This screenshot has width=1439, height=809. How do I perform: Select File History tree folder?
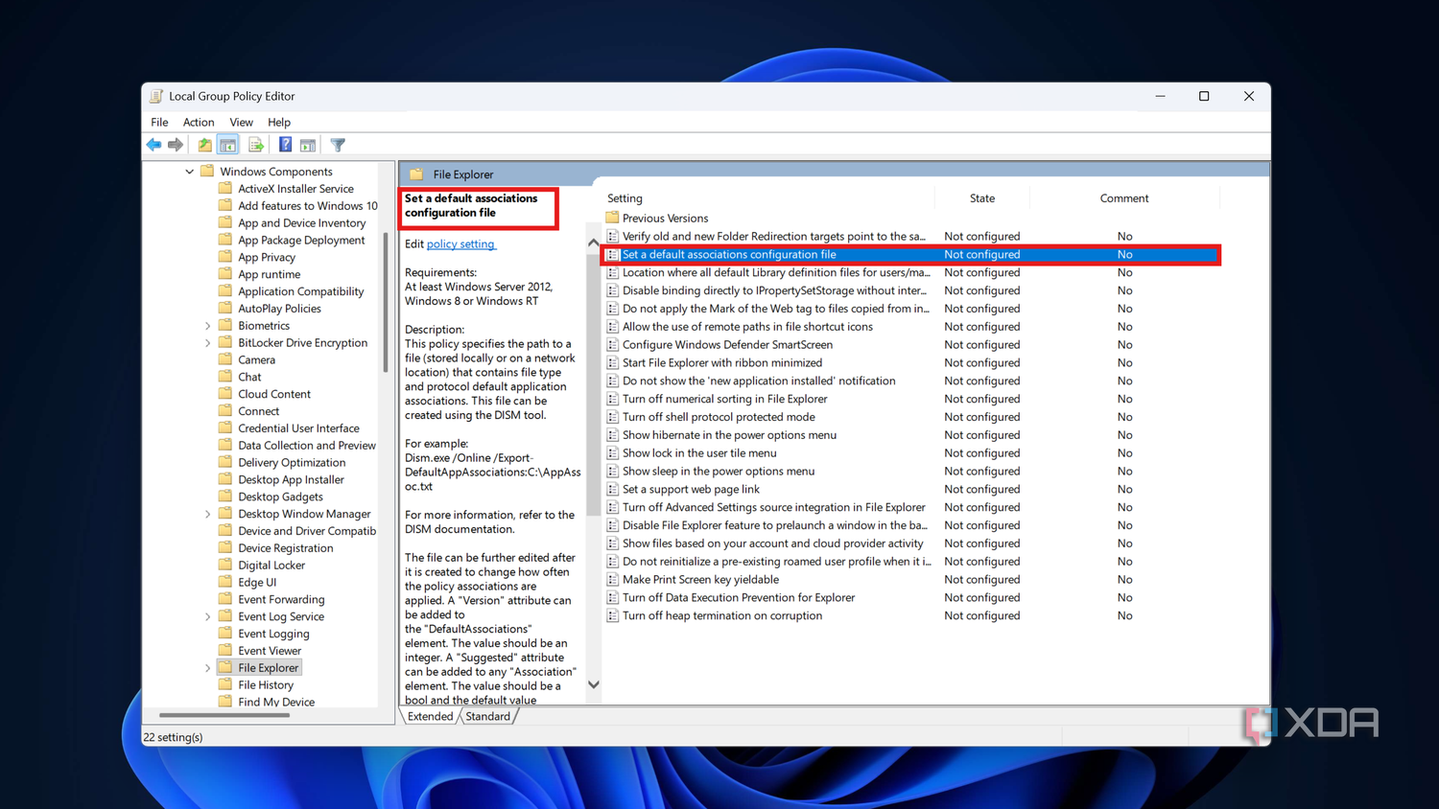tap(266, 685)
